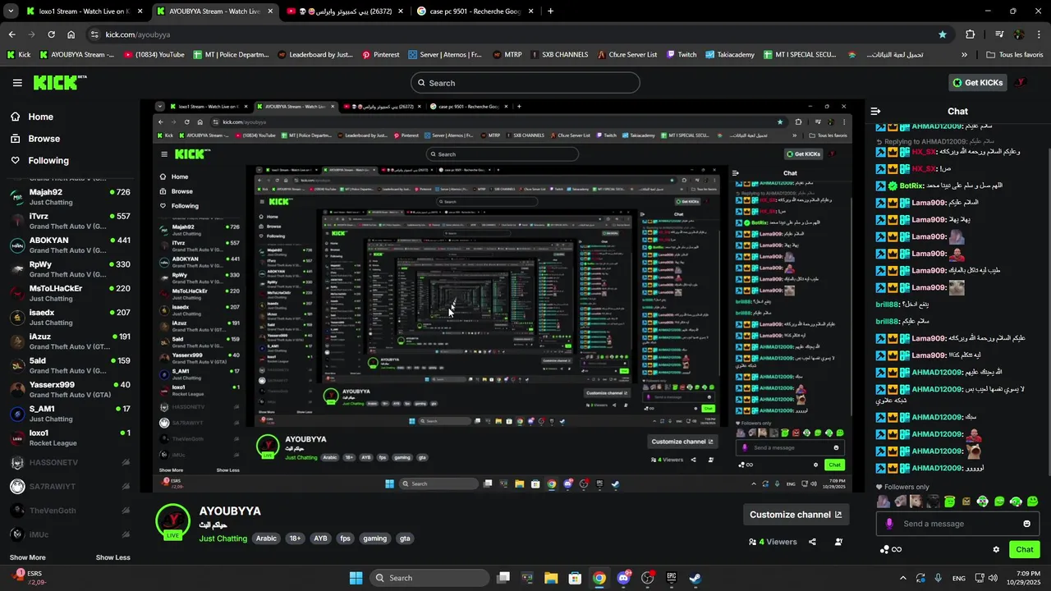Click the large Customize channel button below the video
Image resolution: width=1051 pixels, height=591 pixels.
[x=796, y=515]
